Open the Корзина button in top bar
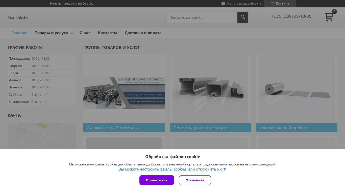 [280, 4]
